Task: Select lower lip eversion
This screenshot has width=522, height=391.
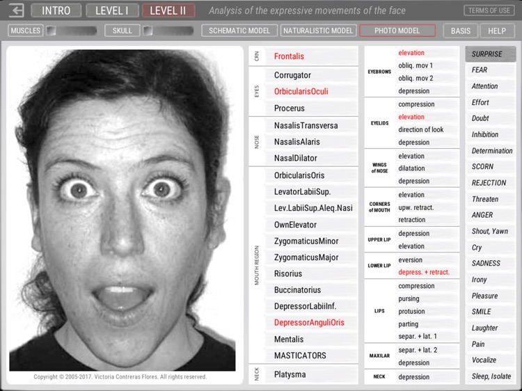Action: click(x=427, y=260)
